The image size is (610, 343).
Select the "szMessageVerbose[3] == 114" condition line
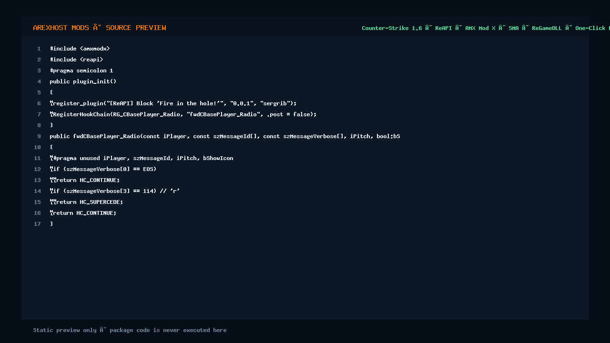coord(115,191)
